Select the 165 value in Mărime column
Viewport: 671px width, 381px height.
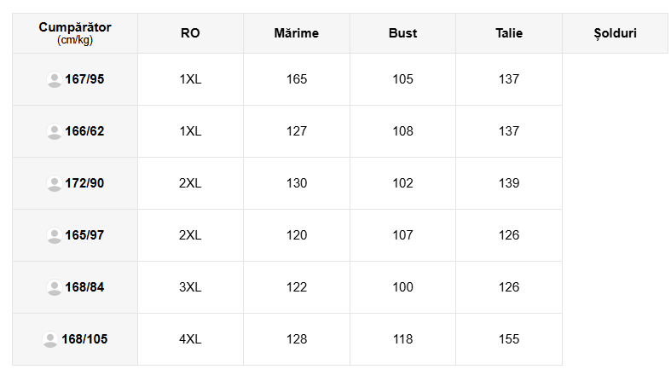pyautogui.click(x=297, y=79)
